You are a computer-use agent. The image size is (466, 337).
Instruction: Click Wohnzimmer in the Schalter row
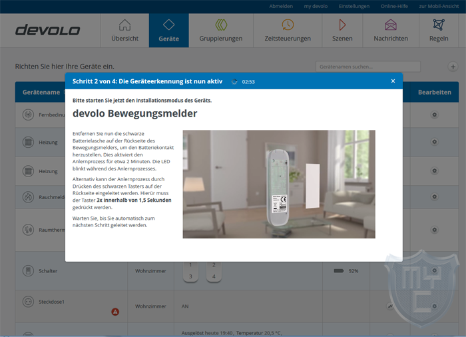[150, 270]
